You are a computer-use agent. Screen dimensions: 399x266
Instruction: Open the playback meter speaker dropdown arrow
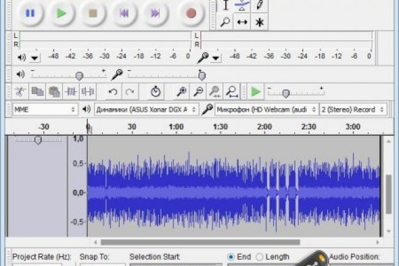[x=34, y=58]
